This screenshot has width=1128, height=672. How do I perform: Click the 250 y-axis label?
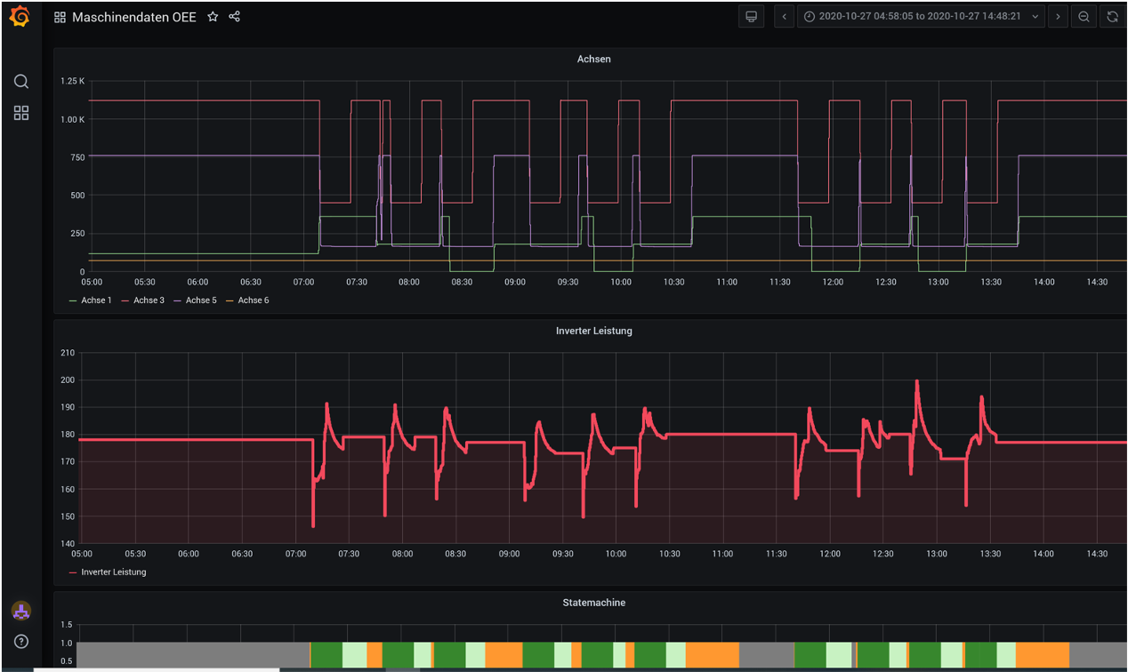pos(77,234)
